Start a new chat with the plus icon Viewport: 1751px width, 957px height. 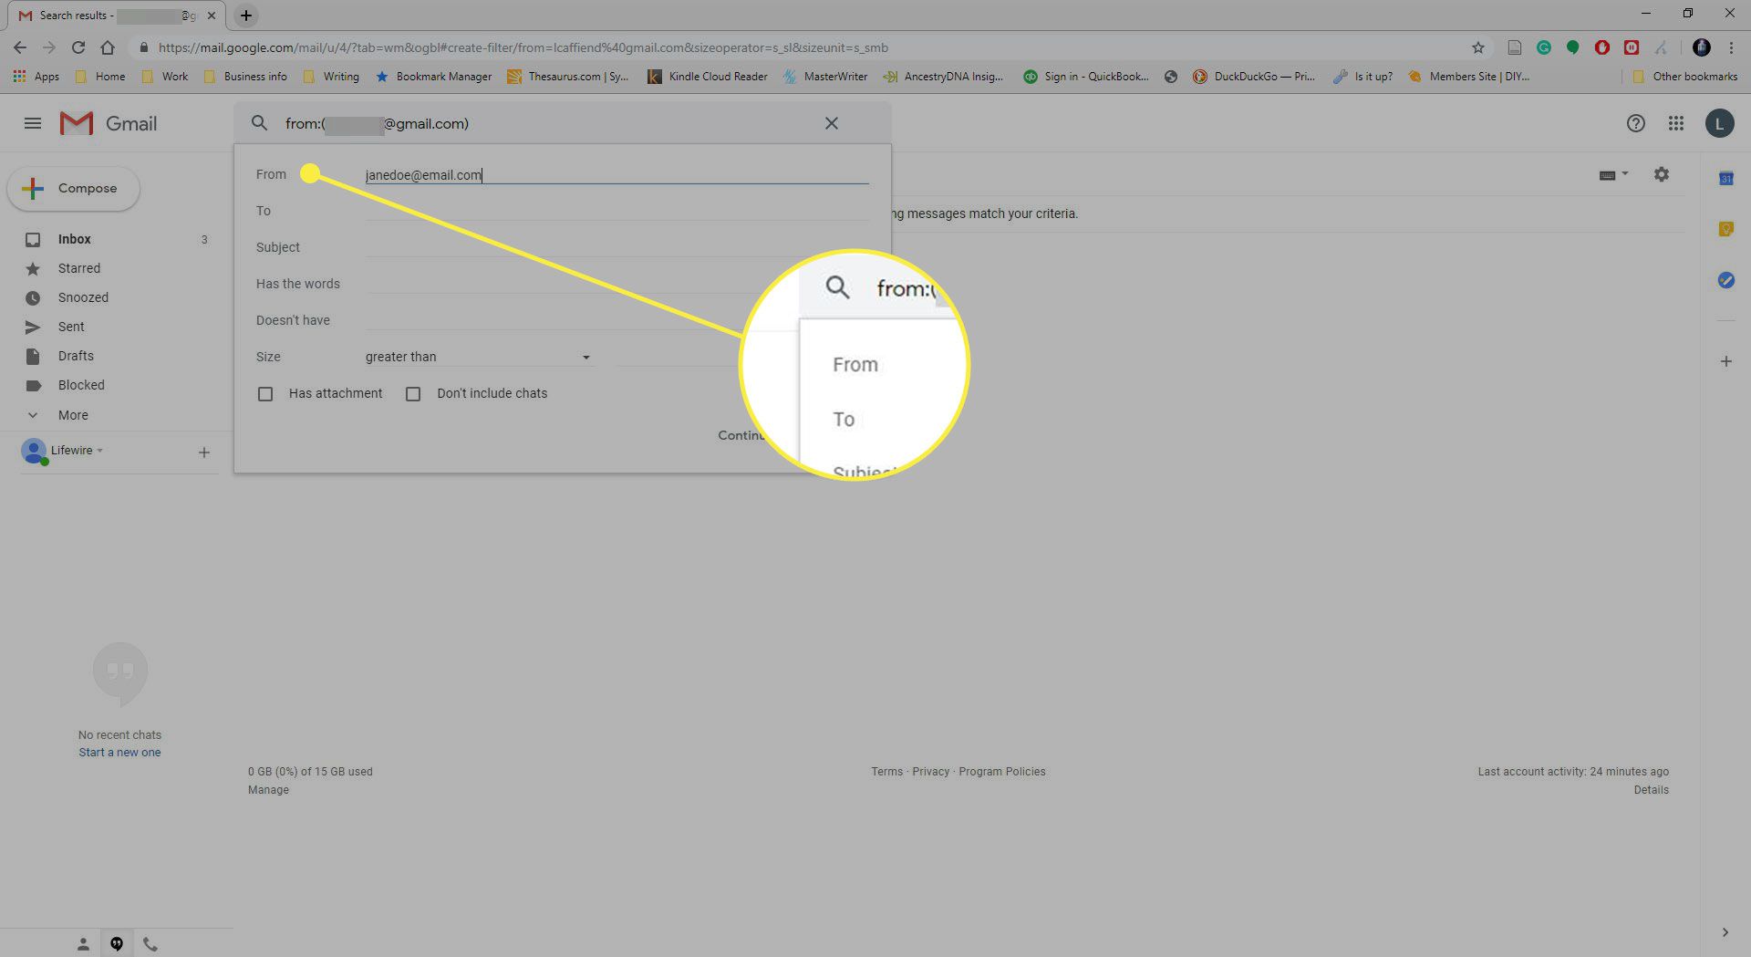tap(204, 452)
